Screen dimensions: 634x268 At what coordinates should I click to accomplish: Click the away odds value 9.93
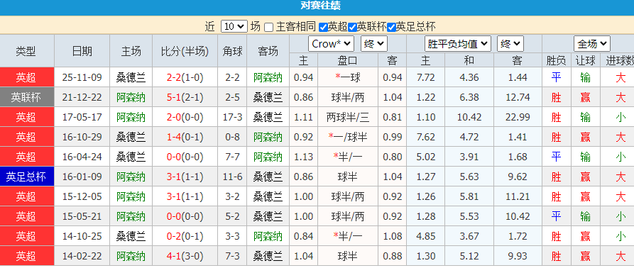click(x=517, y=256)
